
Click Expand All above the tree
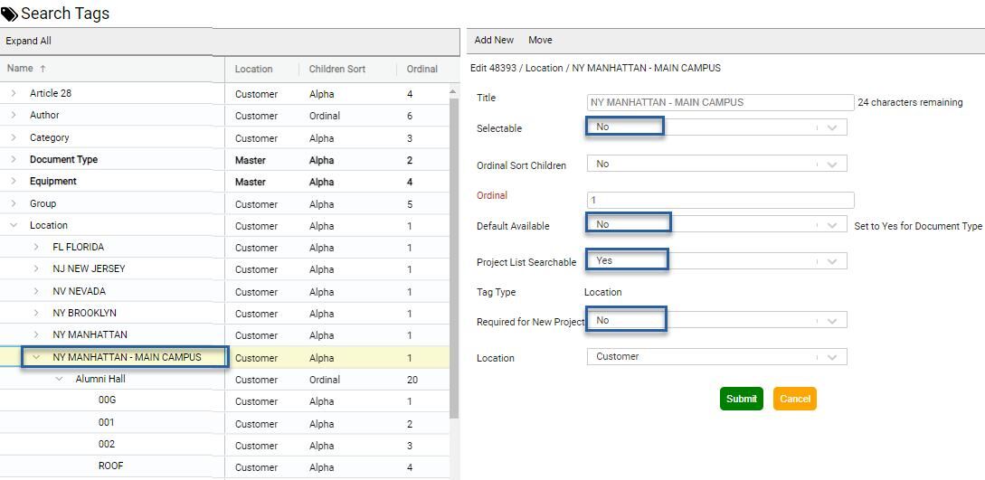tap(28, 41)
